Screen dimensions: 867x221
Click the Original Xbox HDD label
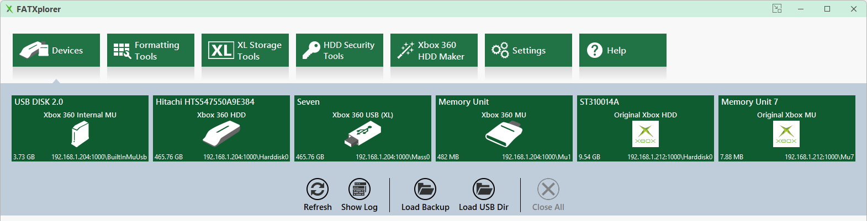(646, 115)
